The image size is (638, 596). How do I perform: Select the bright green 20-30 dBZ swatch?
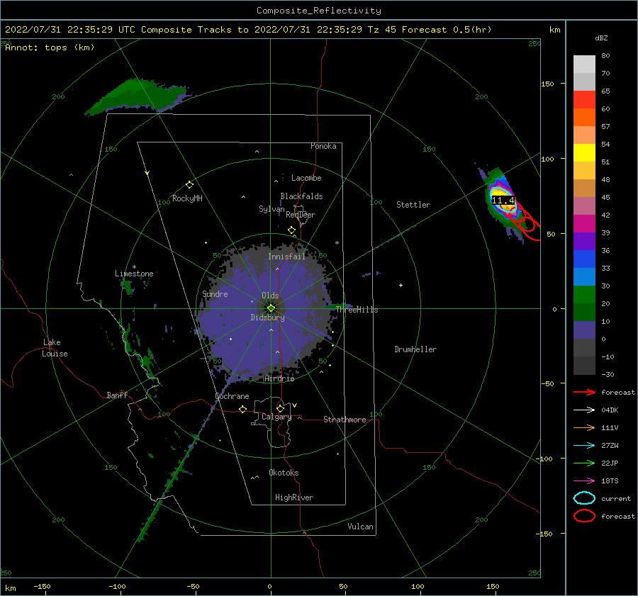(584, 295)
